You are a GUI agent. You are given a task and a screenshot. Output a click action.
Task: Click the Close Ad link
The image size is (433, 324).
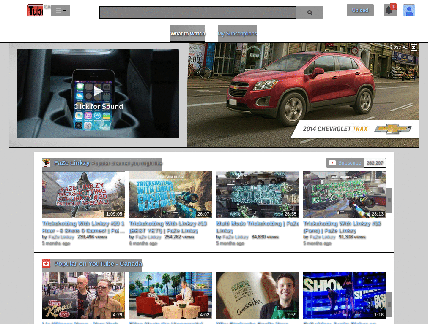coord(399,47)
